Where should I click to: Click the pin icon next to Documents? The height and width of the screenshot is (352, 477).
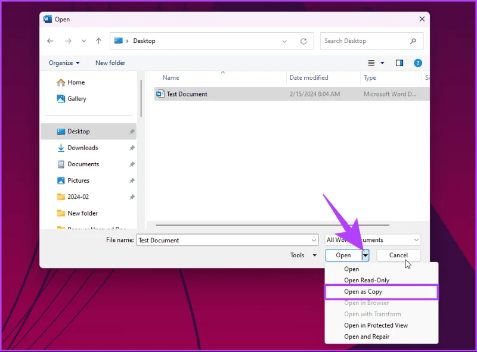click(132, 164)
